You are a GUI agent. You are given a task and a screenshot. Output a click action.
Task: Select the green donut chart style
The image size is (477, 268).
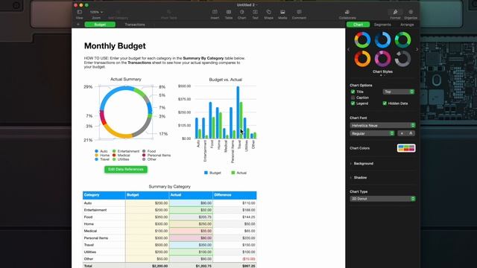point(402,39)
